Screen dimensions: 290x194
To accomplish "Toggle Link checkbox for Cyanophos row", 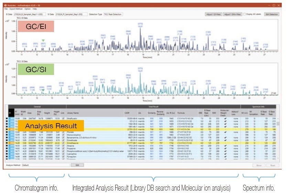I will pos(63,154).
